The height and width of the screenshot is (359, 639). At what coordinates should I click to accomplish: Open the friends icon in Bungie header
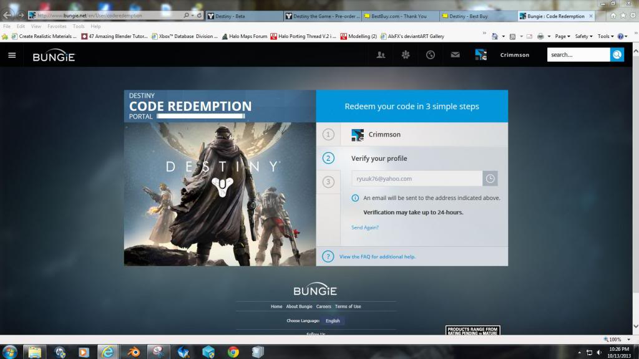point(381,55)
